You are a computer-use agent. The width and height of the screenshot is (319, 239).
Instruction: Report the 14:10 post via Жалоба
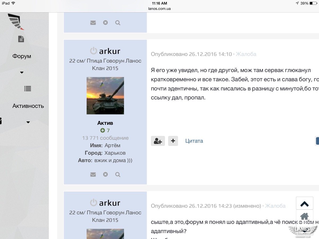click(246, 54)
